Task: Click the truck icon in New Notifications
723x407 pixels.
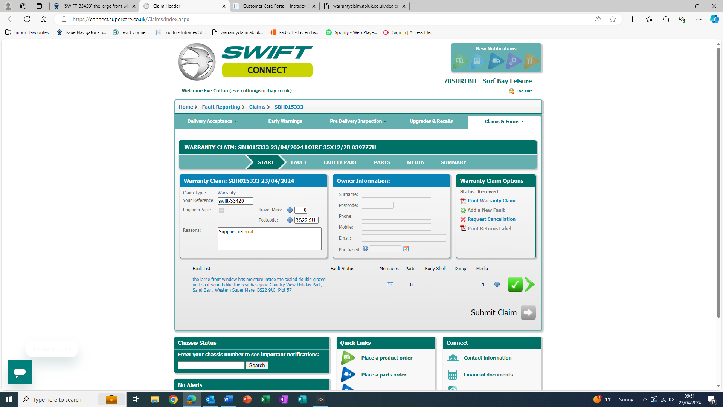Action: click(496, 61)
